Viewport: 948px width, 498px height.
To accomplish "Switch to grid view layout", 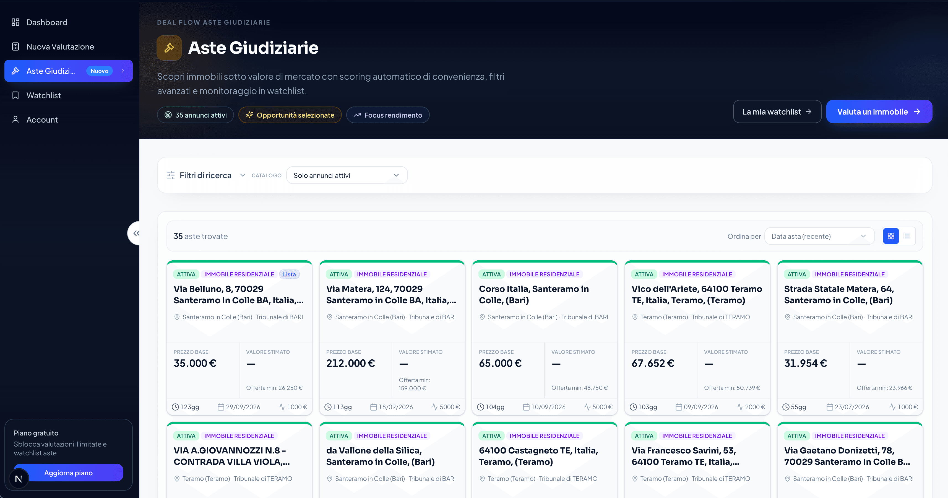I will tap(891, 236).
